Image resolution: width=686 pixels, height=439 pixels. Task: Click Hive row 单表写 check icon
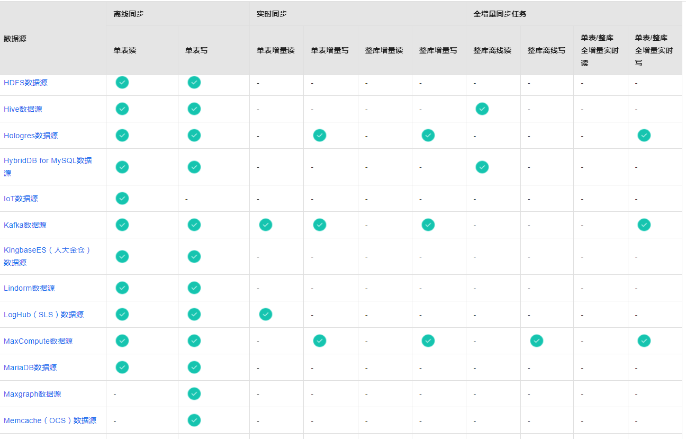pyautogui.click(x=194, y=109)
